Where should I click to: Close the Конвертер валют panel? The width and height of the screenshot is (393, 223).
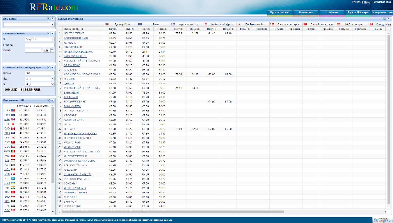click(x=49, y=34)
